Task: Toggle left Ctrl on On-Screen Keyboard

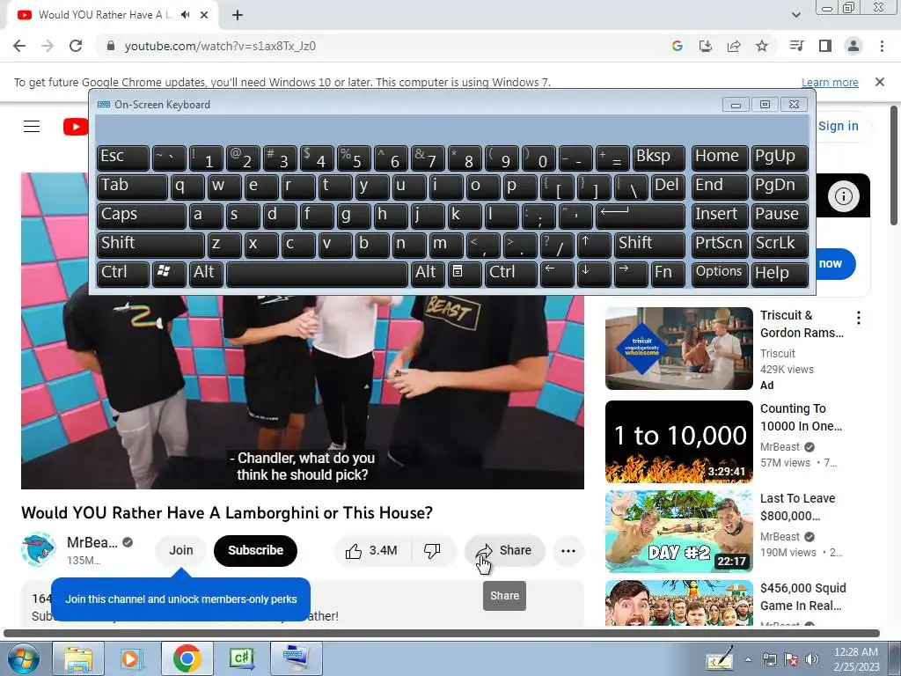Action: (122, 275)
